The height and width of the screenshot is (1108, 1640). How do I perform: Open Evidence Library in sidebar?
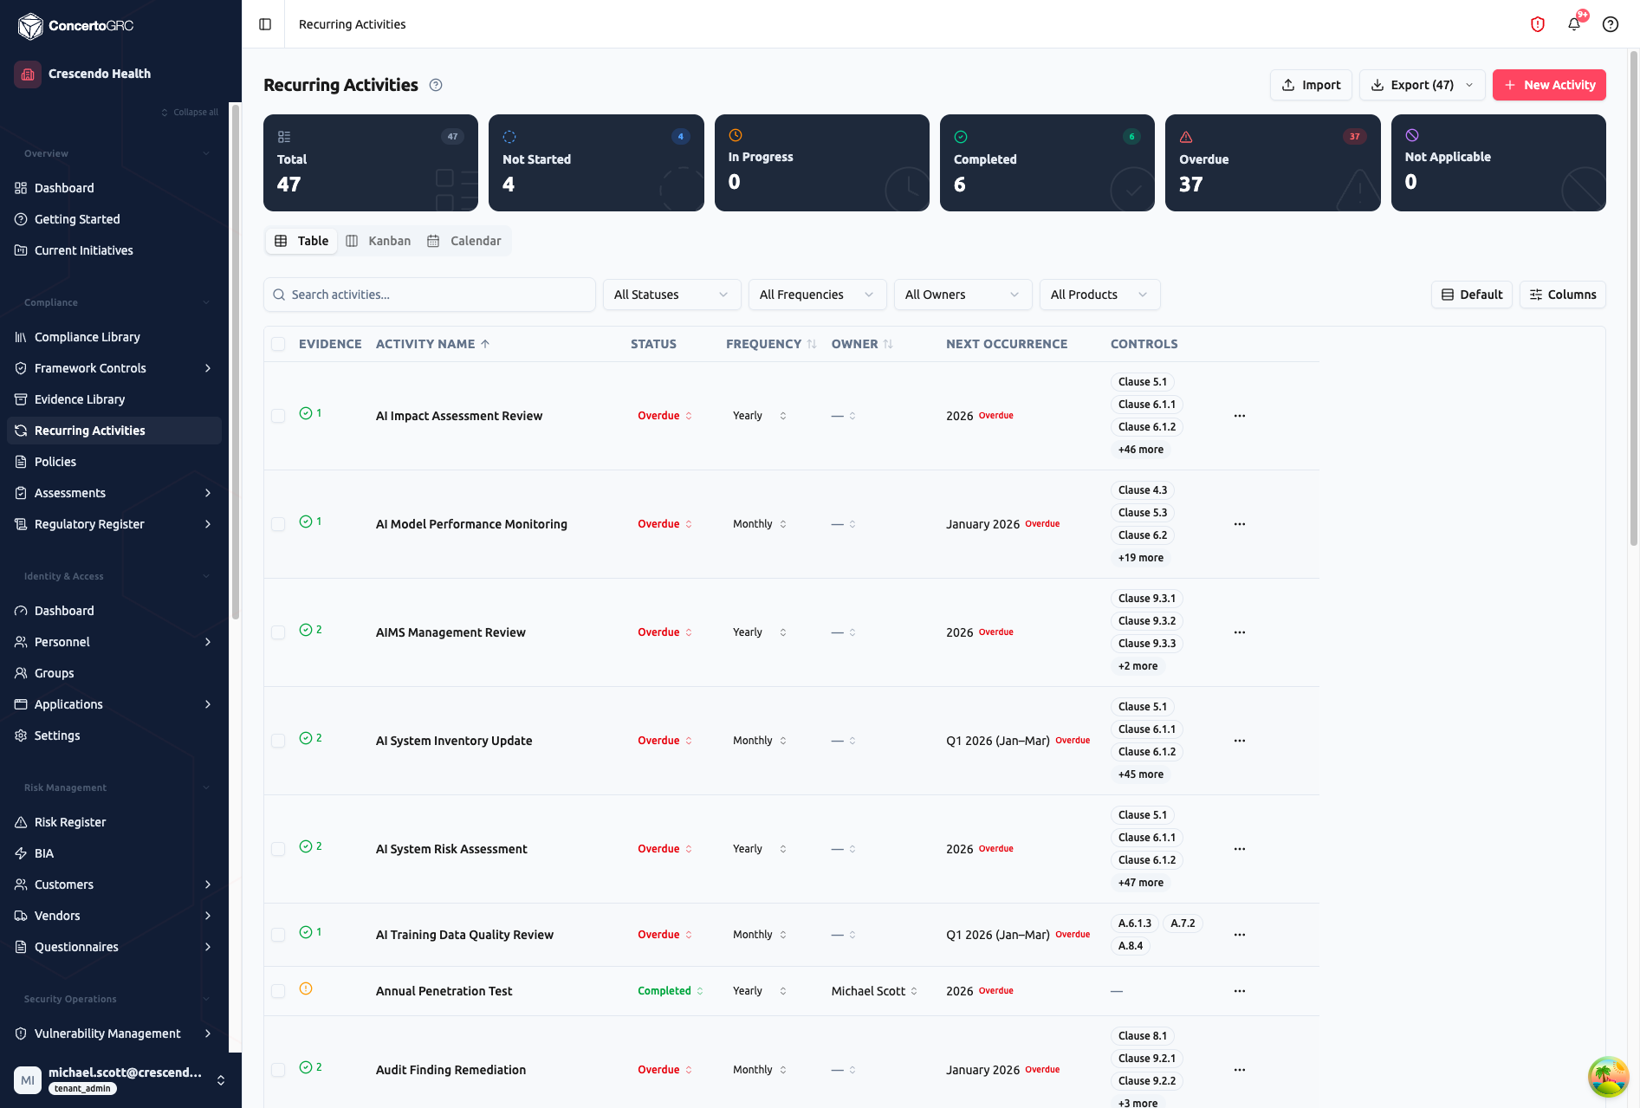113,399
